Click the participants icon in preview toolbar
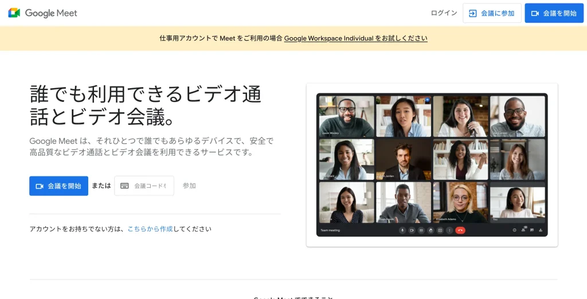 point(523,230)
